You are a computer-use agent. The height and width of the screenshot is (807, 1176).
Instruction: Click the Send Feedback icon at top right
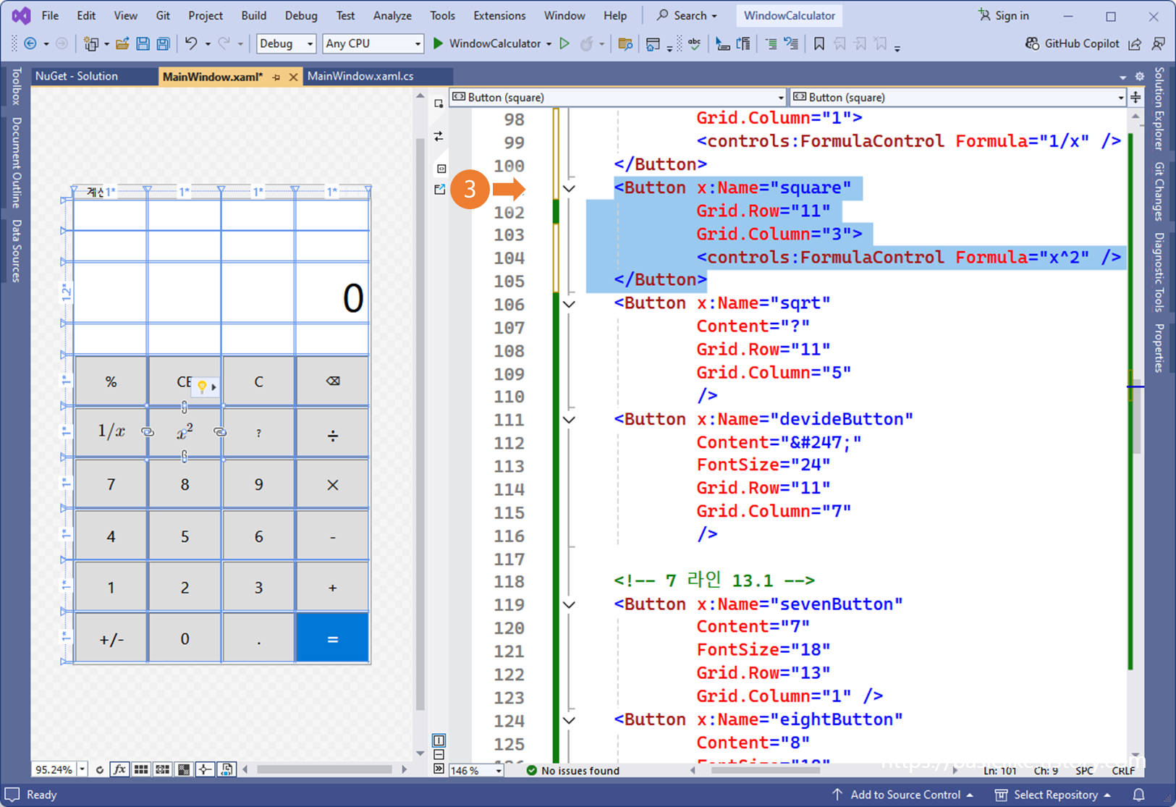[x=1159, y=44]
